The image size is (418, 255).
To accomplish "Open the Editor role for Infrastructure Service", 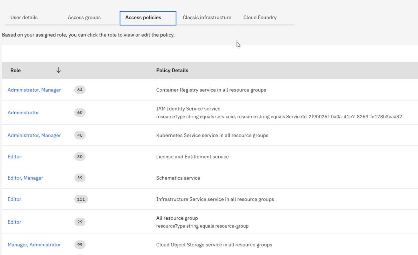I will 14,199.
